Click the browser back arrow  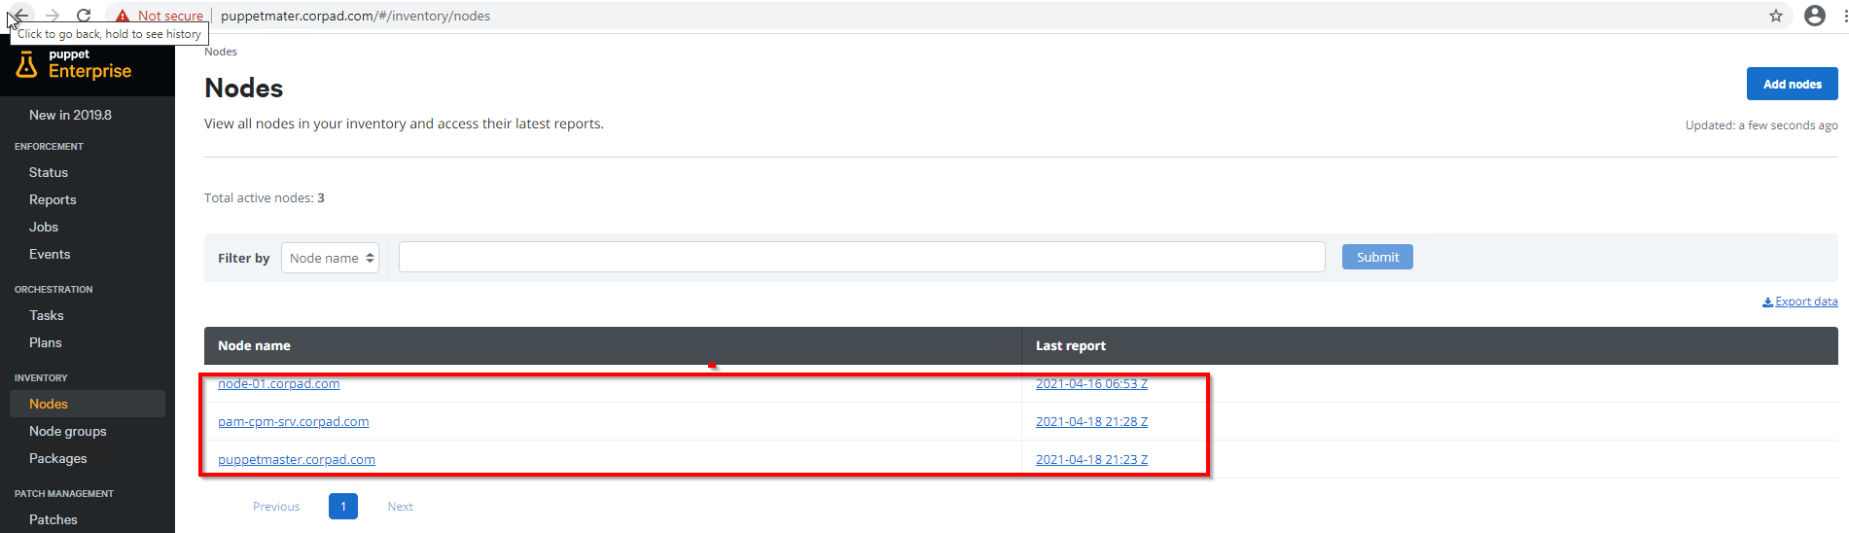[20, 15]
